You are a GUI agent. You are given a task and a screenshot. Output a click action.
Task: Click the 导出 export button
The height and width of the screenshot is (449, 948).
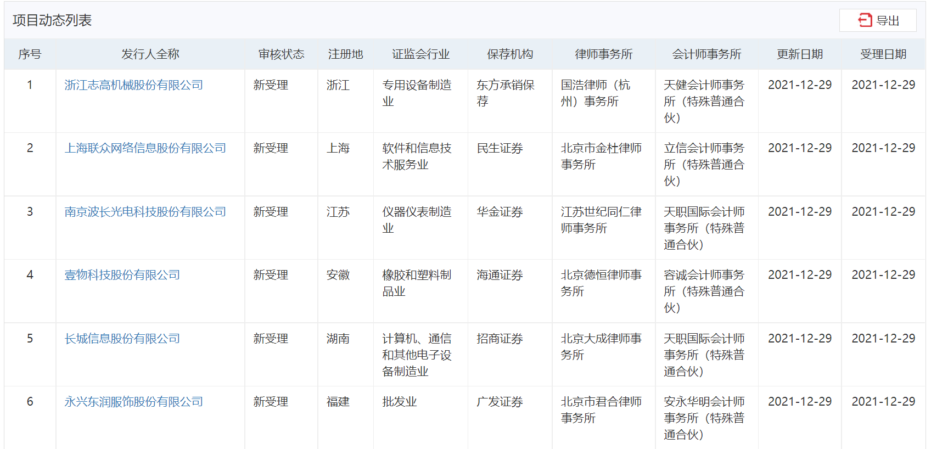point(878,20)
